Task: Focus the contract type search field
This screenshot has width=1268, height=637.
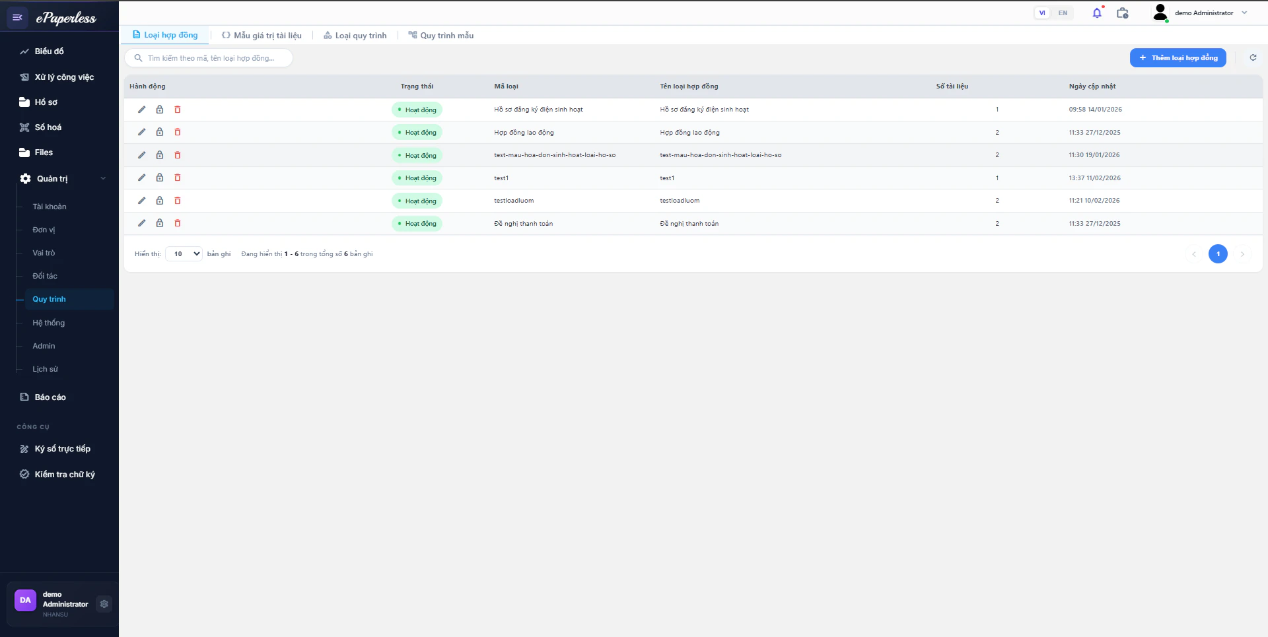Action: point(209,58)
